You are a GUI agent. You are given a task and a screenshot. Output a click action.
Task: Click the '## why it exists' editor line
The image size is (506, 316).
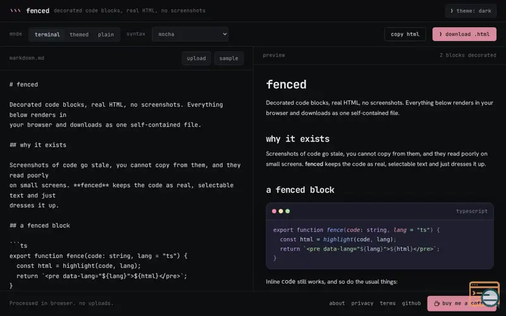[38, 145]
